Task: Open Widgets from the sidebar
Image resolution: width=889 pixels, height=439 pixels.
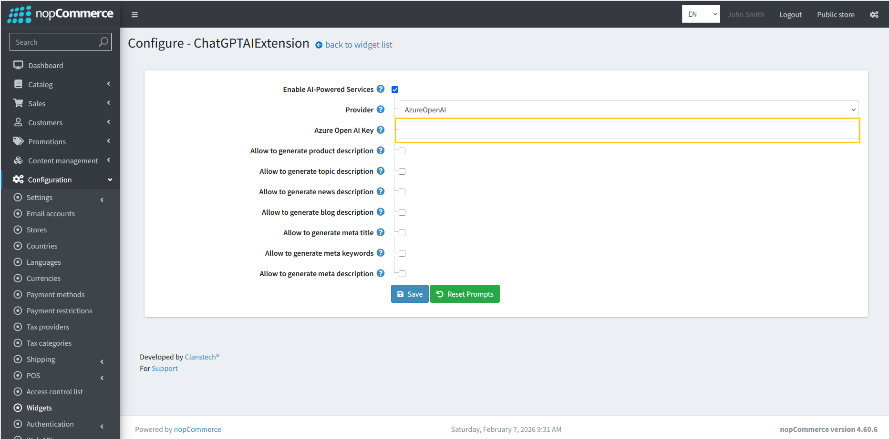Action: point(39,408)
